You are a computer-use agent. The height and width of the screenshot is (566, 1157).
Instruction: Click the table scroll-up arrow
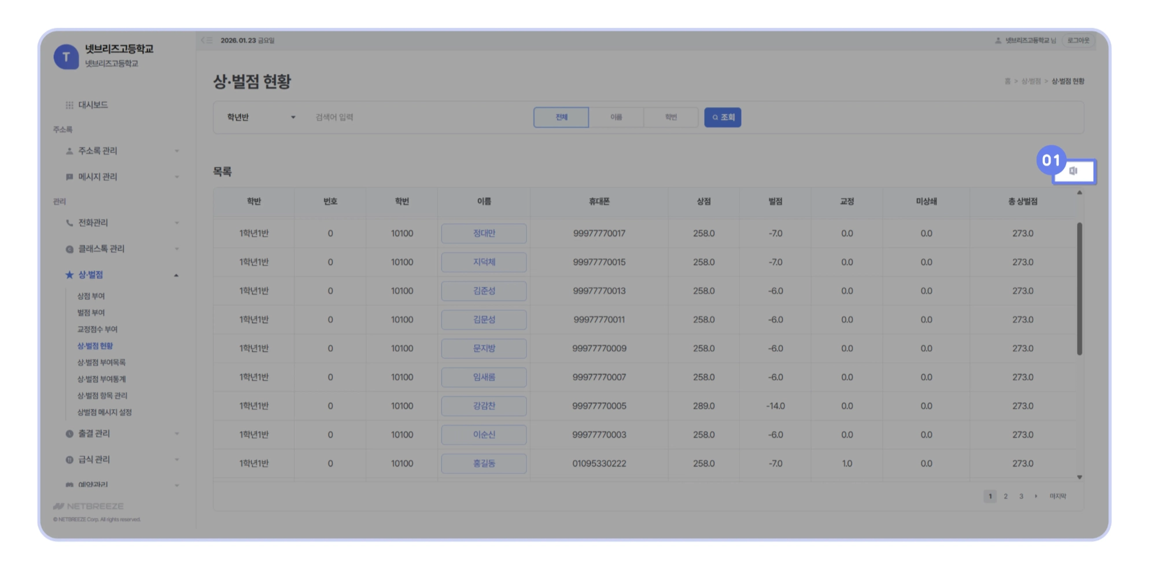coord(1079,193)
